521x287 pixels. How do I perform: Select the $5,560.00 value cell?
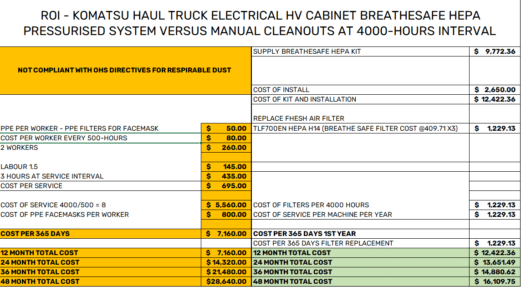[x=226, y=205]
